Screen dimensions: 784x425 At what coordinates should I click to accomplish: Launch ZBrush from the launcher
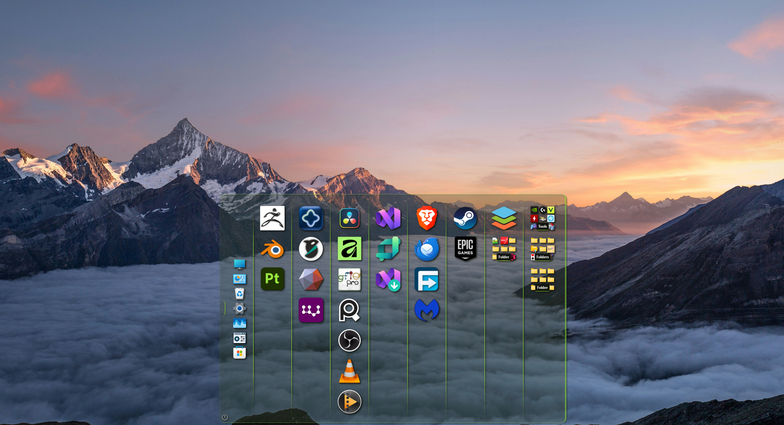tap(272, 218)
